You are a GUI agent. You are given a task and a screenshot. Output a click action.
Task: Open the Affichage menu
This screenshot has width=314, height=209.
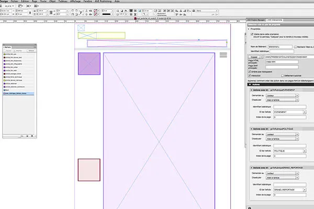(75, 1)
